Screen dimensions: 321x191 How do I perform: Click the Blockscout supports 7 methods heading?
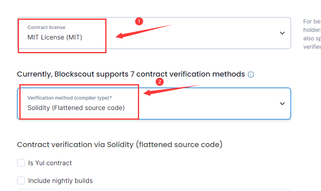click(131, 74)
